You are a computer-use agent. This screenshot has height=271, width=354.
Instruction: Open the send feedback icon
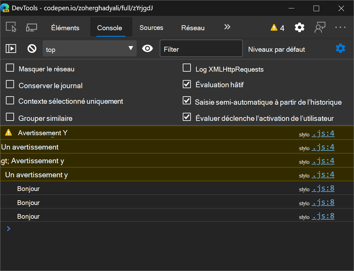click(x=320, y=27)
